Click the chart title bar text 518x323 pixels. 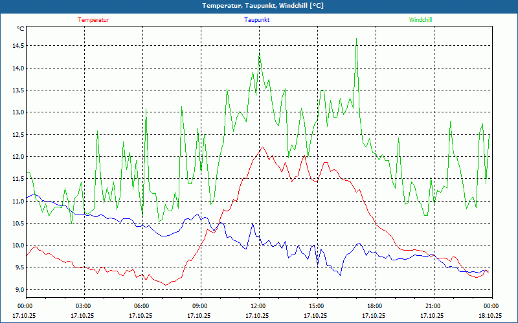point(259,6)
